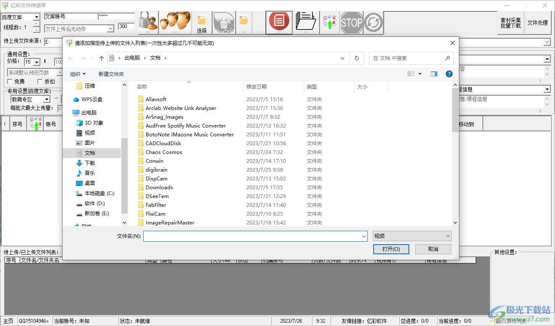
Task: Click the gray circular refresh icon
Action: coord(373,22)
